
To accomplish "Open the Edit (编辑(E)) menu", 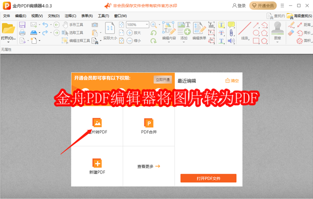I will tap(20, 16).
